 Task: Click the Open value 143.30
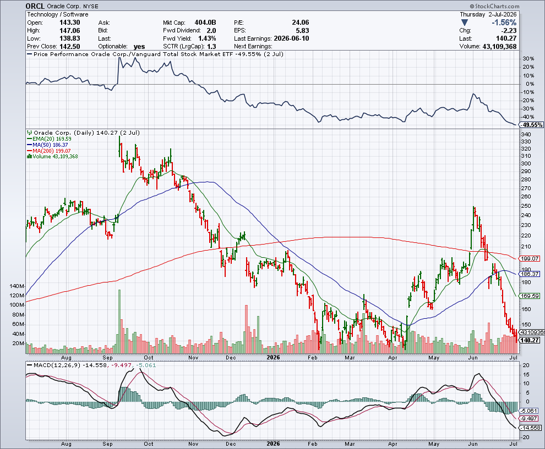69,23
